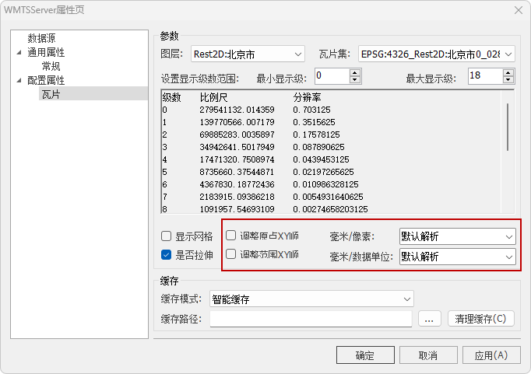
Task: Click into the 缓存路径 text field
Action: [x=310, y=319]
